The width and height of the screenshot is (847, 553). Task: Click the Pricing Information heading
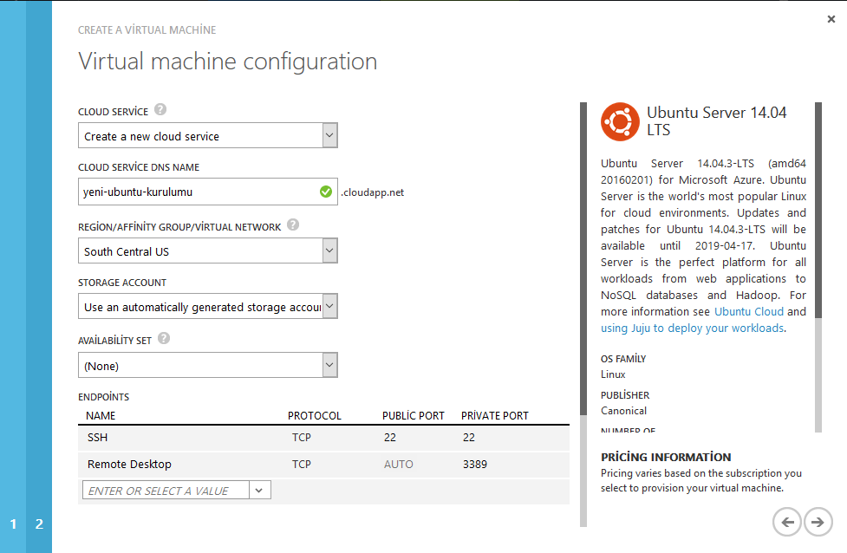tap(666, 457)
